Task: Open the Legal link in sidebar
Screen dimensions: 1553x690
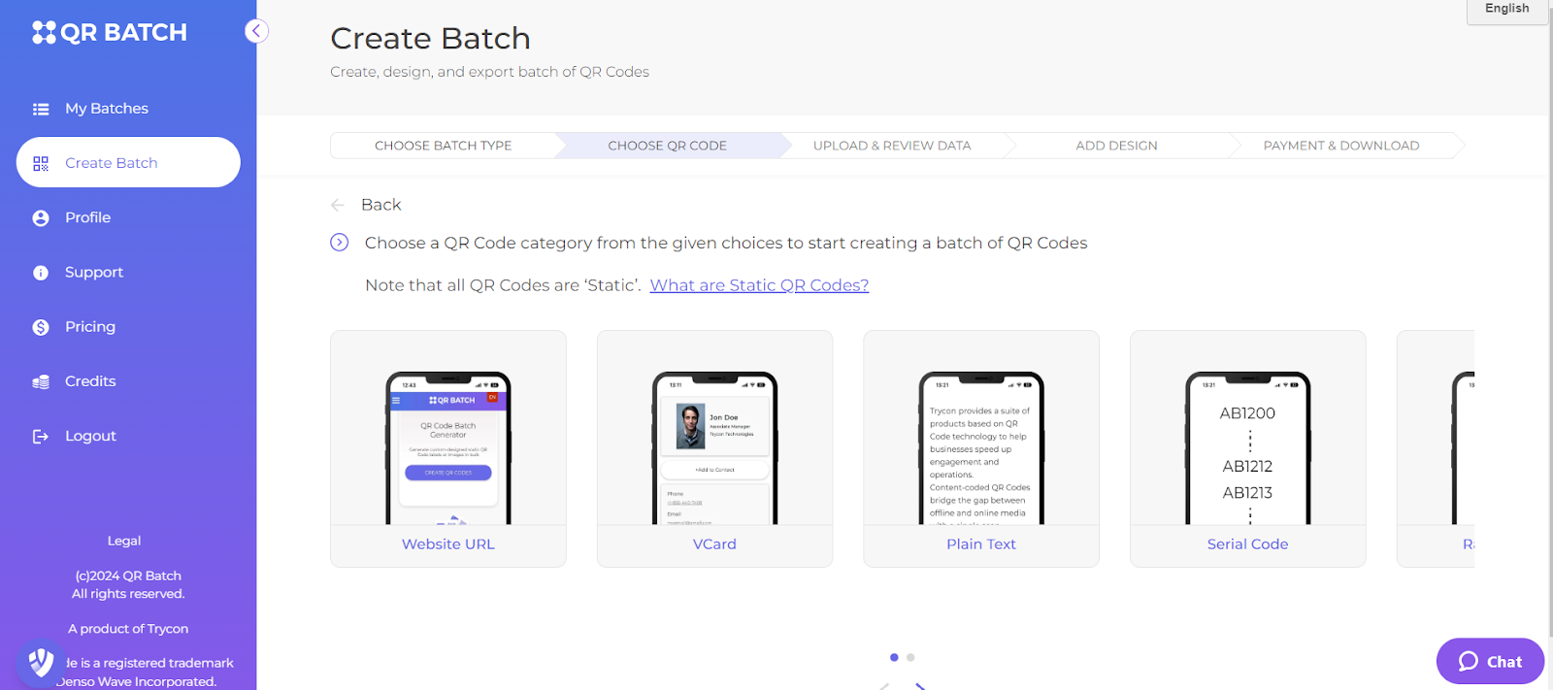Action: click(124, 541)
